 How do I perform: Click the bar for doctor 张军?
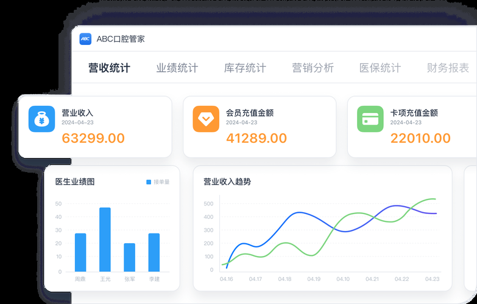tap(129, 257)
